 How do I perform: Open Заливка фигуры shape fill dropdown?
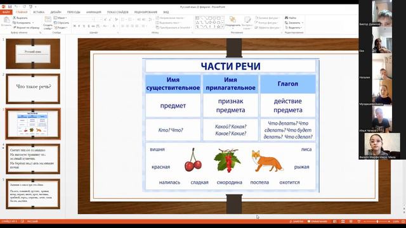[267, 18]
